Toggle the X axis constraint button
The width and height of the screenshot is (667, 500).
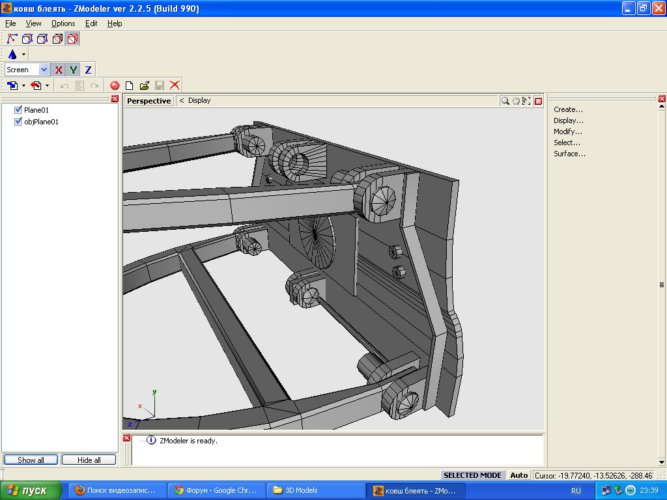click(59, 70)
